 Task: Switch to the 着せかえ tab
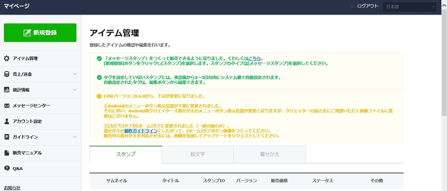(x=270, y=154)
